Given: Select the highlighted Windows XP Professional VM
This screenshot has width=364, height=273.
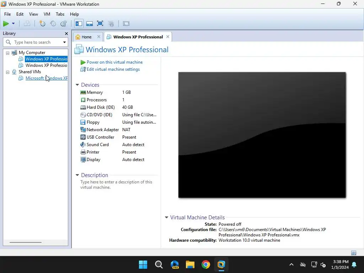Looking at the screenshot, I should [46, 59].
